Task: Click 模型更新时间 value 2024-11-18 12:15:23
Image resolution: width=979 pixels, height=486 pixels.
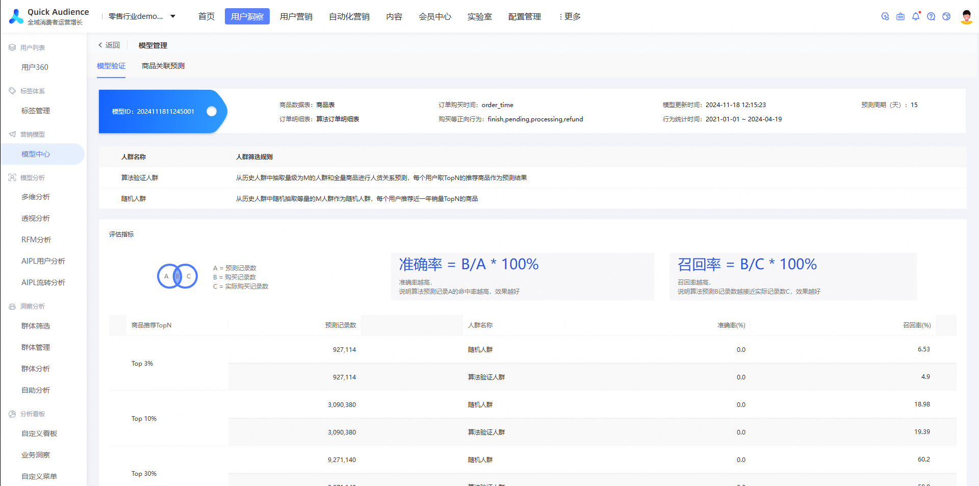Action: click(x=736, y=105)
